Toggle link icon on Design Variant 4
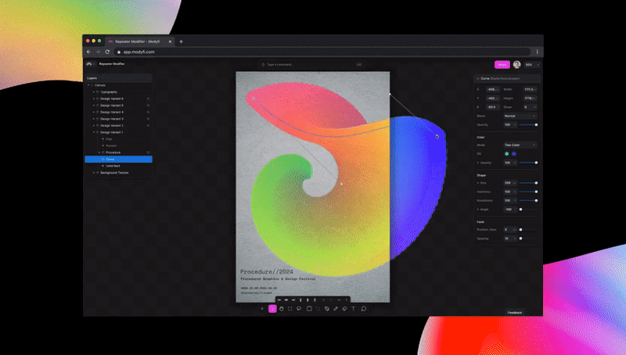 coord(148,112)
